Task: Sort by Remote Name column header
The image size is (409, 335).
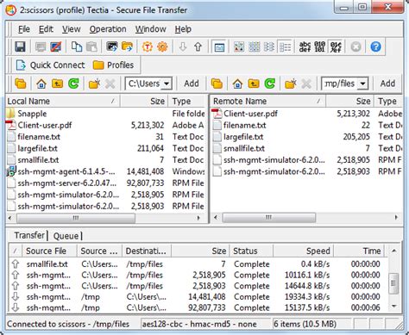Action: [x=268, y=101]
